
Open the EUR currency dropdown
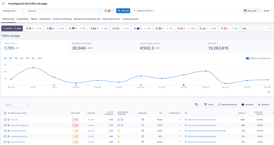(268, 11)
